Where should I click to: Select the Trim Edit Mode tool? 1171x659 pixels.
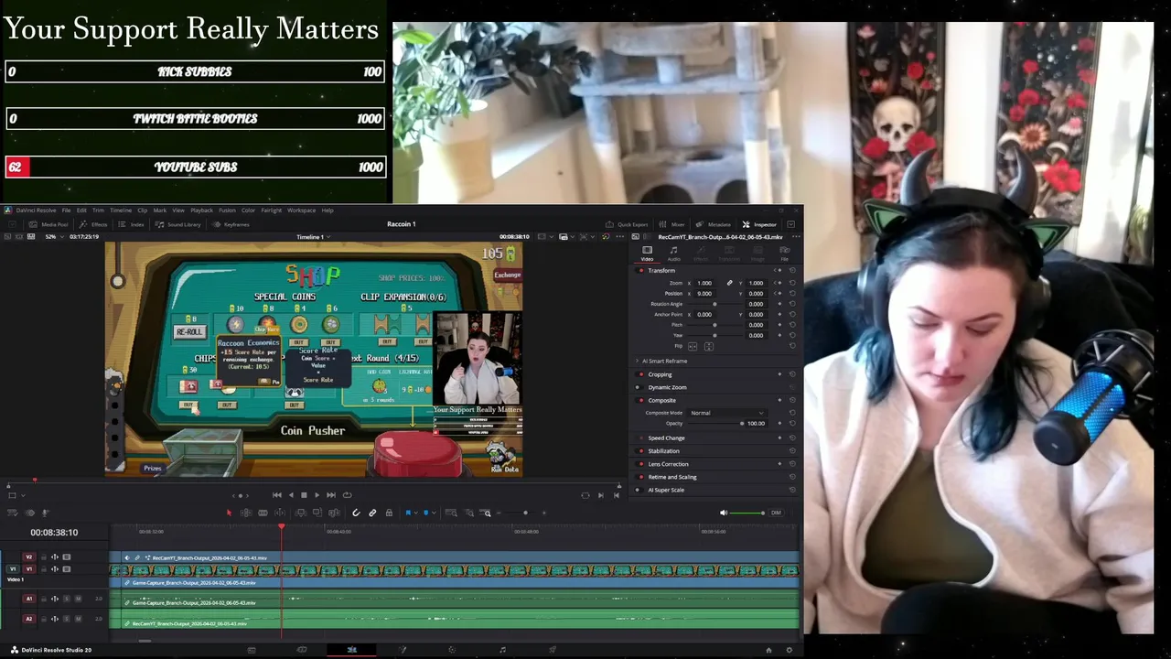[246, 513]
